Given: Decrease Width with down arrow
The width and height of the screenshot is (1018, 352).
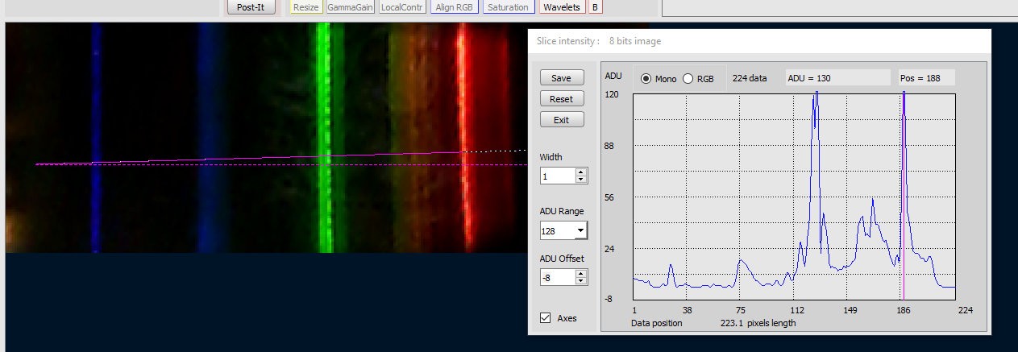Looking at the screenshot, I should click(x=581, y=180).
